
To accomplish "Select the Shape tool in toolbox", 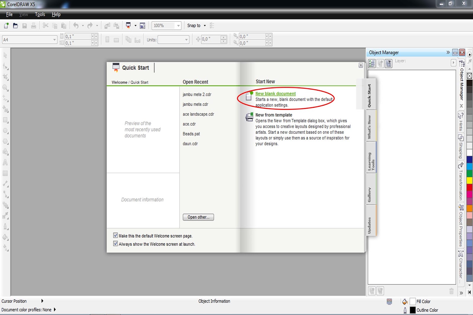I will pyautogui.click(x=5, y=66).
